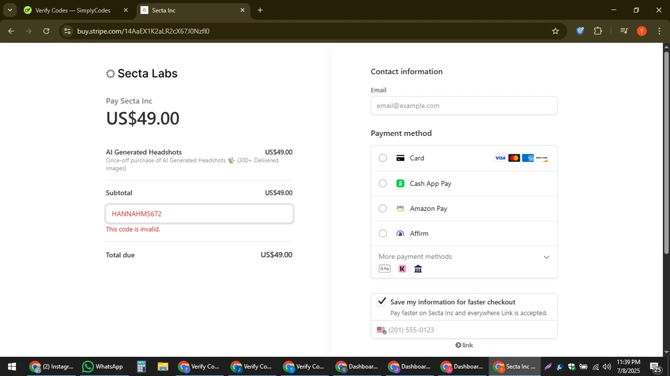Click the promo code field HANNAHM5672
670x376 pixels.
(199, 214)
